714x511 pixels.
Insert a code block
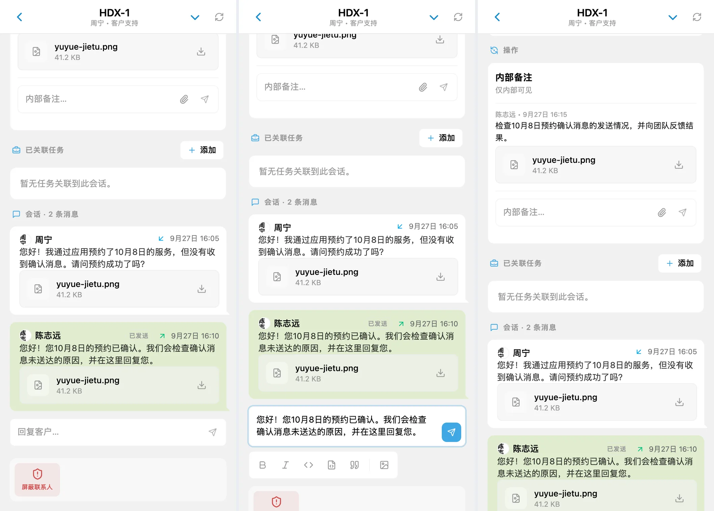(332, 465)
